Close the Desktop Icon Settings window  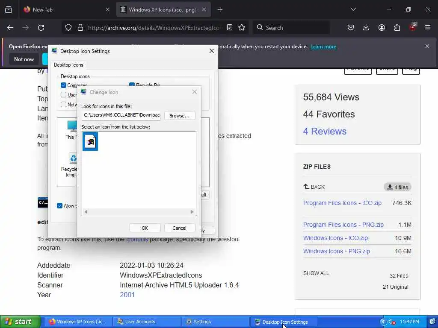[212, 51]
